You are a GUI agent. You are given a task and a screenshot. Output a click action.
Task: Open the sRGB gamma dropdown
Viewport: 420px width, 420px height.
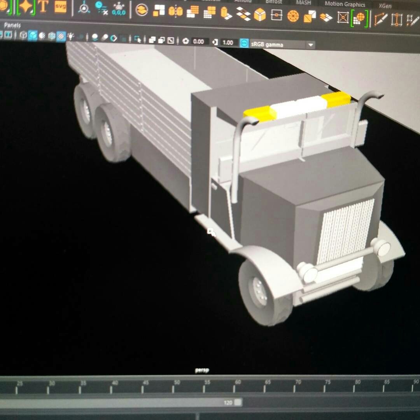pyautogui.click(x=310, y=45)
